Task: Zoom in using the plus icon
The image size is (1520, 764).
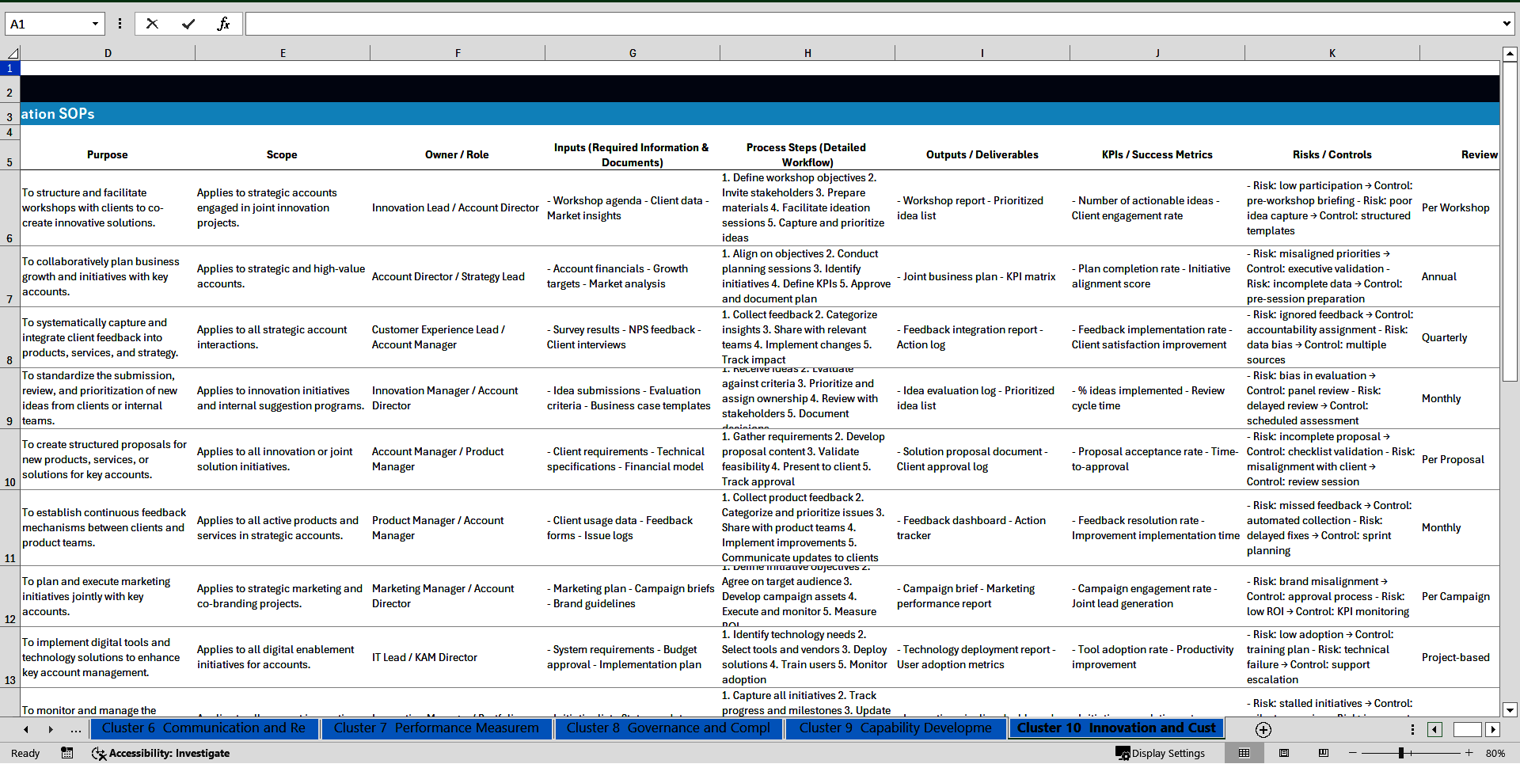Action: click(1469, 753)
